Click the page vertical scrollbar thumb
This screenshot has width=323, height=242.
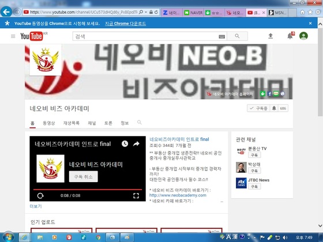(320, 72)
